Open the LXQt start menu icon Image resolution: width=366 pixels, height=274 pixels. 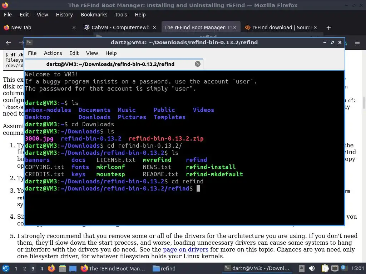click(x=6, y=268)
